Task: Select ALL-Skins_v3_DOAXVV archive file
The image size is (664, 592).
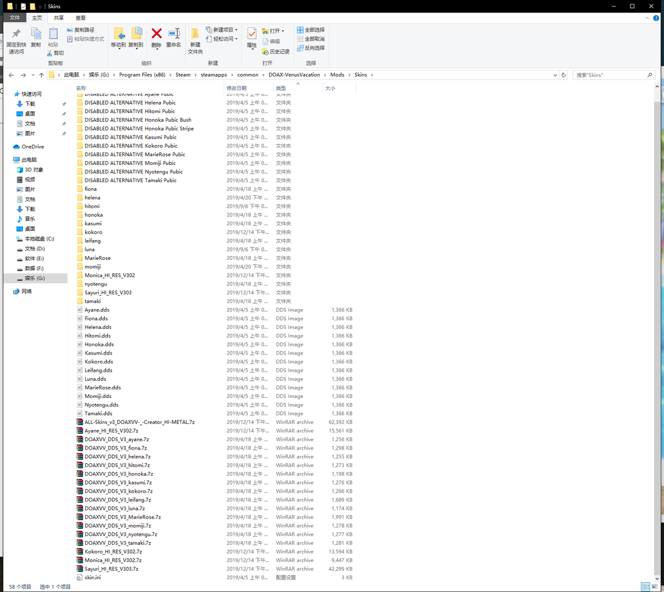Action: [139, 422]
